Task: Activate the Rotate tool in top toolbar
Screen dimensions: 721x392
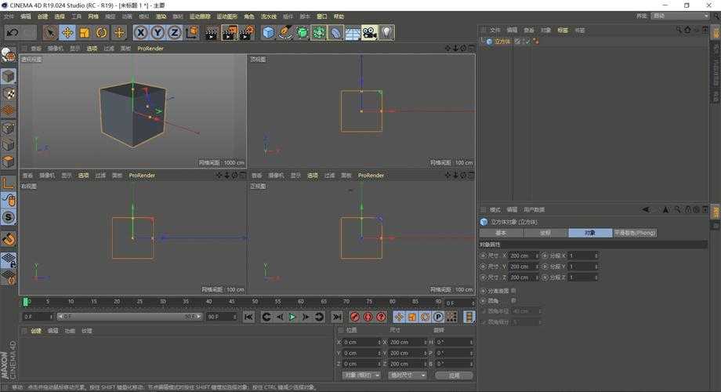Action: click(101, 33)
